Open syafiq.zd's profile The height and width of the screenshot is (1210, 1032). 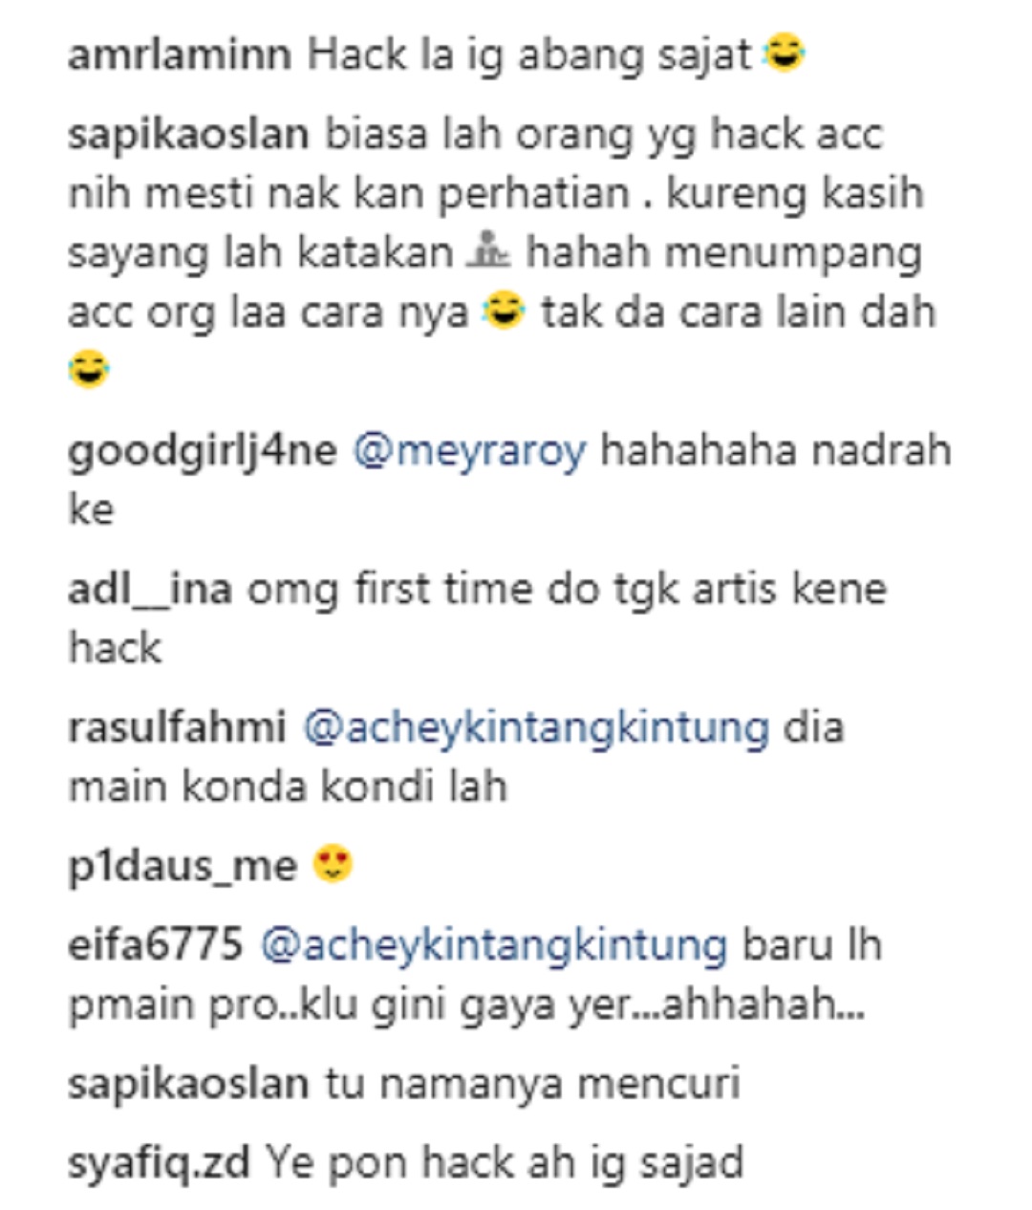pyautogui.click(x=159, y=1164)
